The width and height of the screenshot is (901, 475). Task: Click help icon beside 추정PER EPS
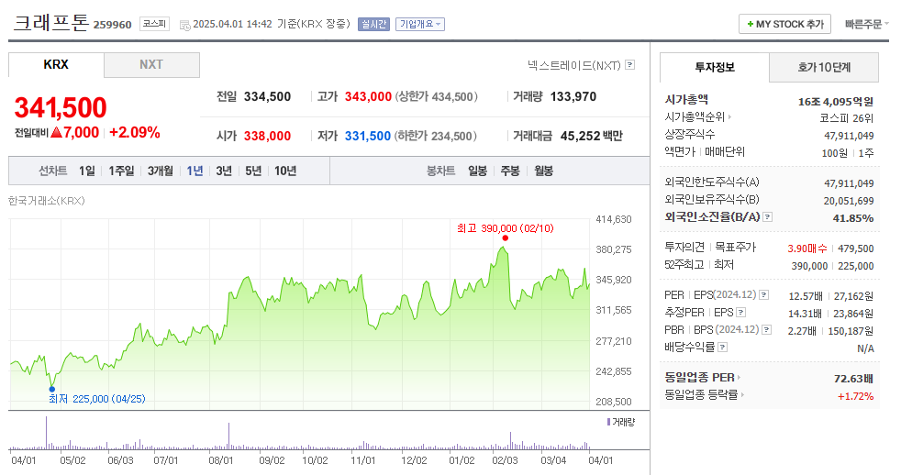tap(741, 313)
